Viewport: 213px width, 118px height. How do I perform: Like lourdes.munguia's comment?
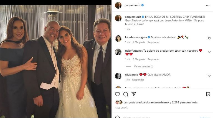point(209,38)
